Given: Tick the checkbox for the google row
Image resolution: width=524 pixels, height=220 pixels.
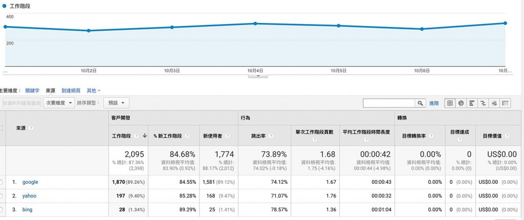Looking at the screenshot, I should (x=1, y=182).
